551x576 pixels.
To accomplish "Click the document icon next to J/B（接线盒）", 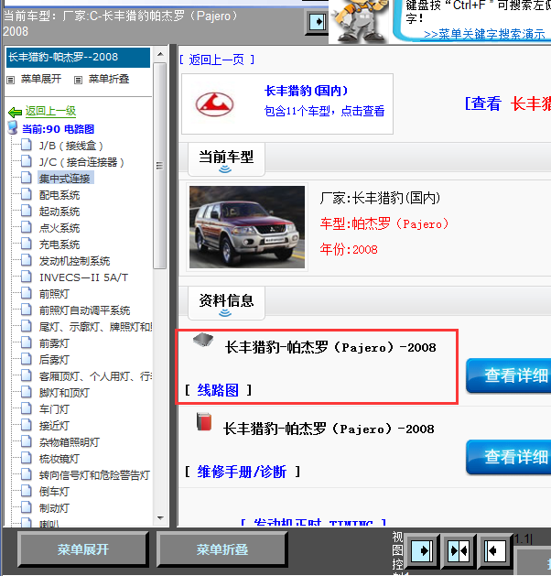I will pos(26,145).
